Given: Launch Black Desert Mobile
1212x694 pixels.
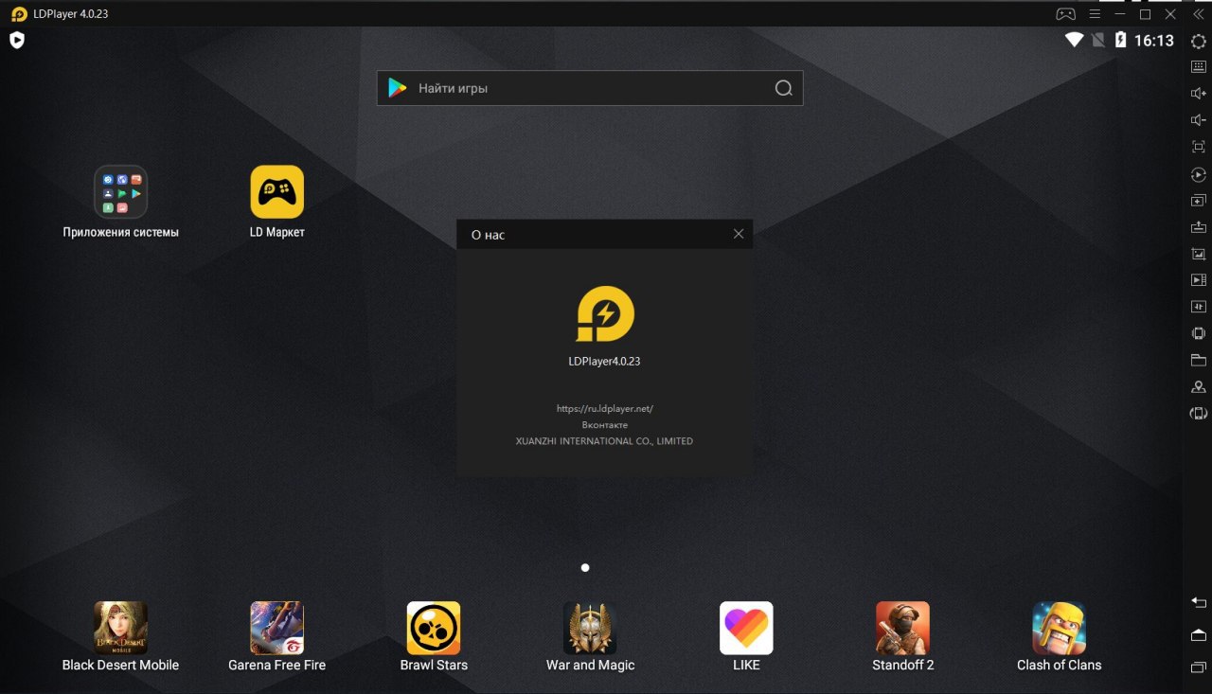Looking at the screenshot, I should [120, 636].
